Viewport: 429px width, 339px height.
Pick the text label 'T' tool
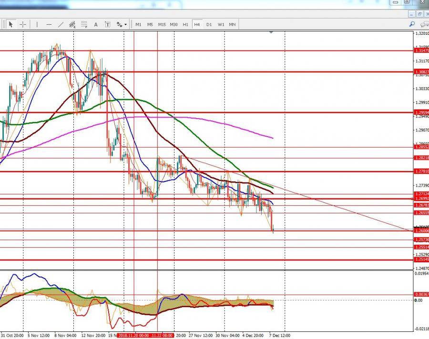coord(108,24)
